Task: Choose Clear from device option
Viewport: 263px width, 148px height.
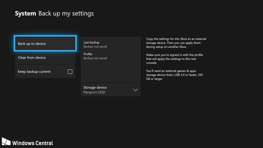Action: point(45,58)
